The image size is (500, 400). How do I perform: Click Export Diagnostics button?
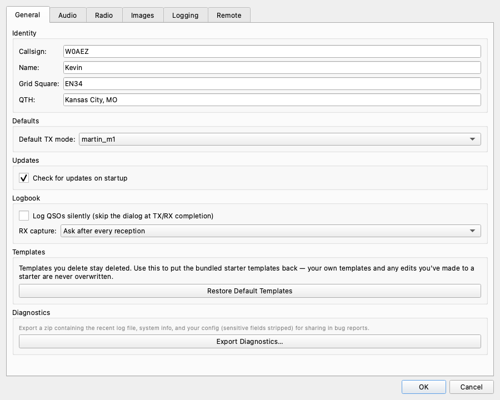(250, 341)
